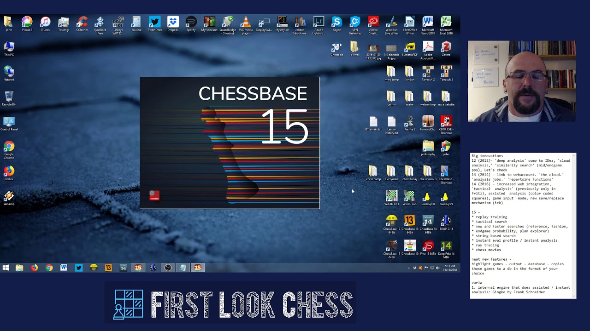Image resolution: width=590 pixels, height=331 pixels.
Task: Open ChessBase 13 from the taskbar
Action: click(108, 268)
